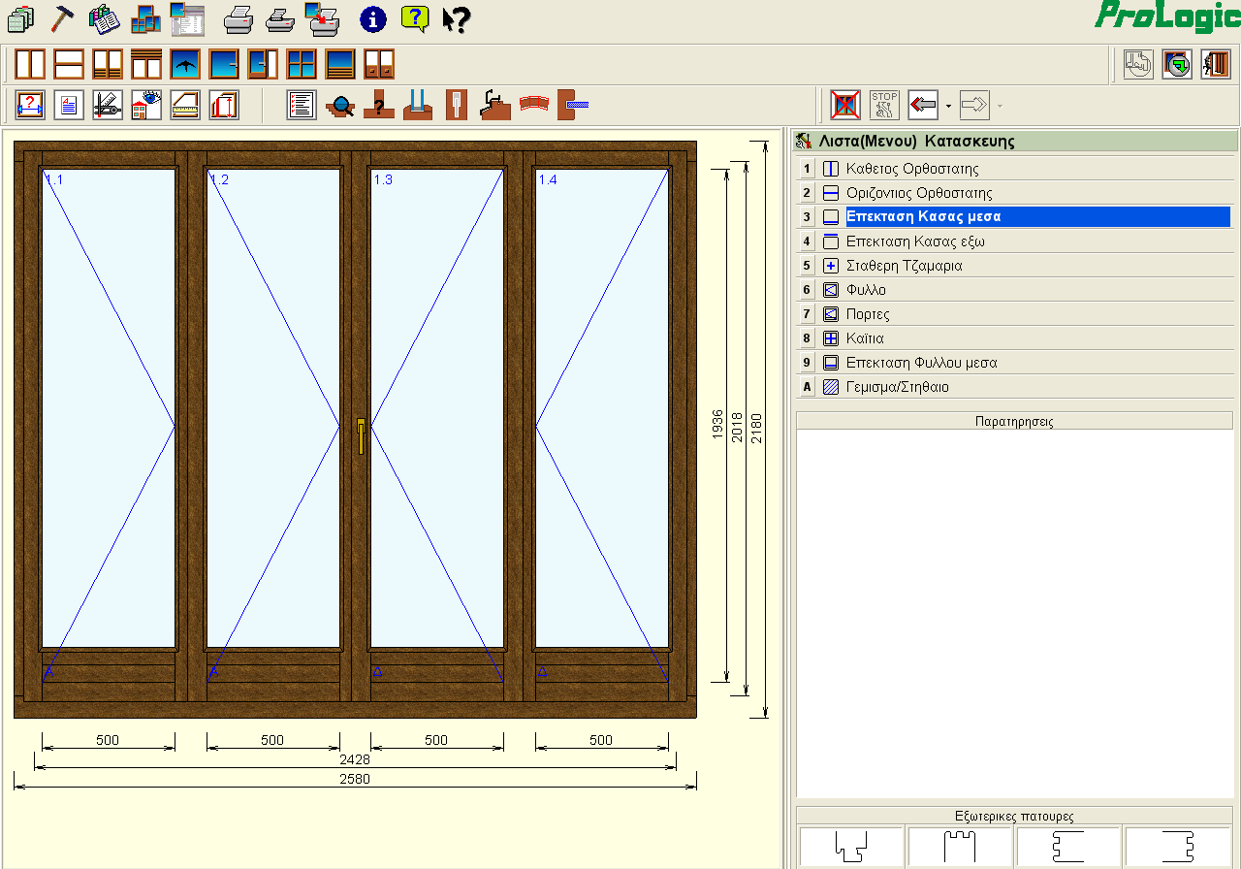Click the blue glazing channel profile icon
The width and height of the screenshot is (1241, 869).
[418, 104]
